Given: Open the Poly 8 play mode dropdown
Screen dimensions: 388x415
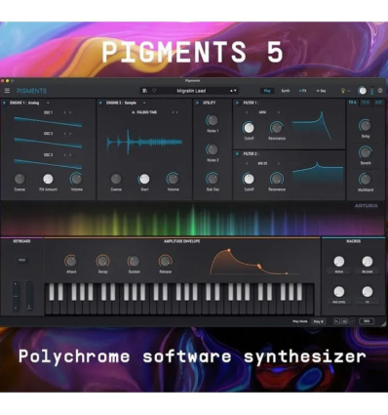Looking at the screenshot, I should click(x=318, y=321).
